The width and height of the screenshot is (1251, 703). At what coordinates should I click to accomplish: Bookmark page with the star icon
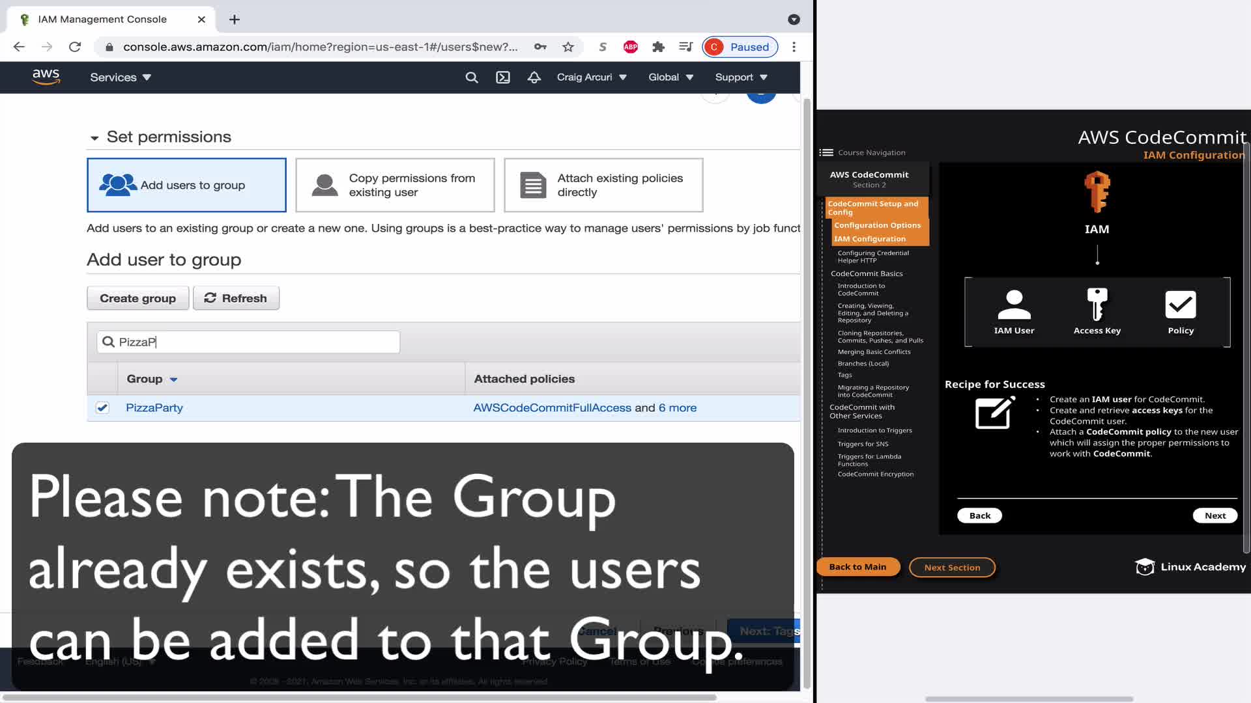click(x=568, y=47)
